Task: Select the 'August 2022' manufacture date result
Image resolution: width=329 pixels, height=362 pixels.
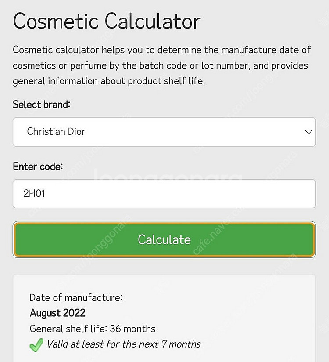Action: 57,313
